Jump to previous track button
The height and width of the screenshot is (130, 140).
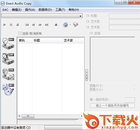click(x=27, y=24)
